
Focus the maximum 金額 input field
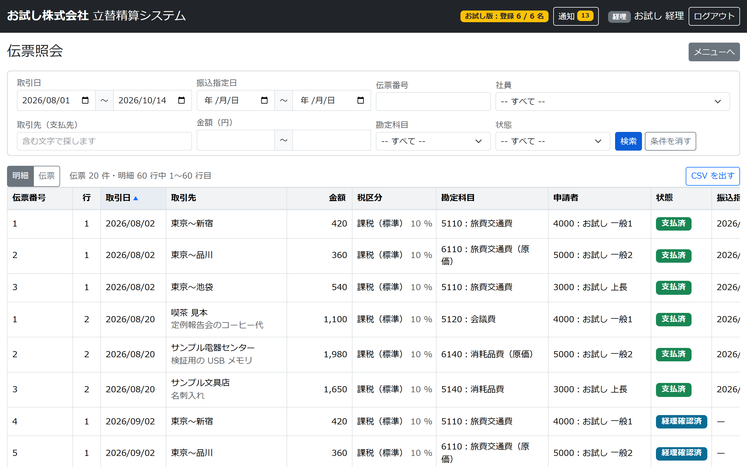[x=331, y=140]
